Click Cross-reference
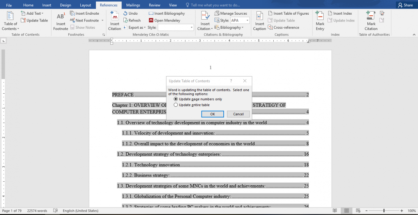The width and height of the screenshot is (418, 215). 283,27
